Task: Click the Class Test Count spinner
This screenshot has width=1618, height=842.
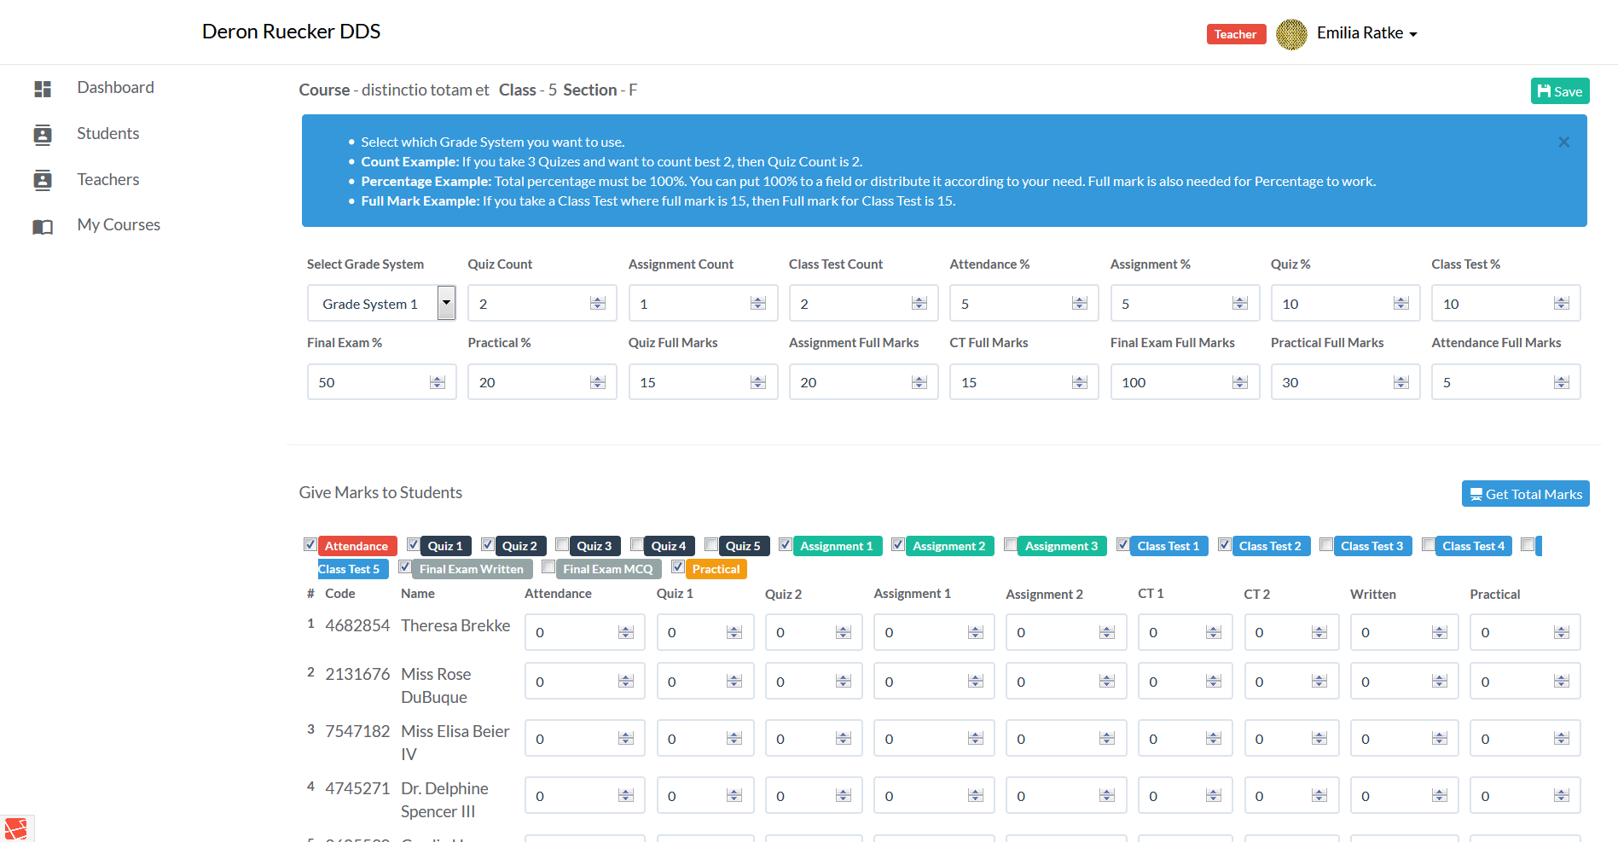Action: tap(919, 304)
